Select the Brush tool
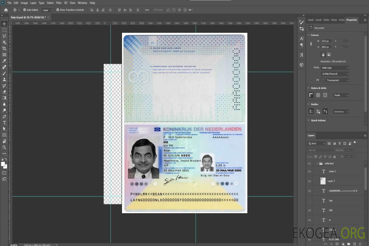The width and height of the screenshot is (369, 246). click(4, 73)
